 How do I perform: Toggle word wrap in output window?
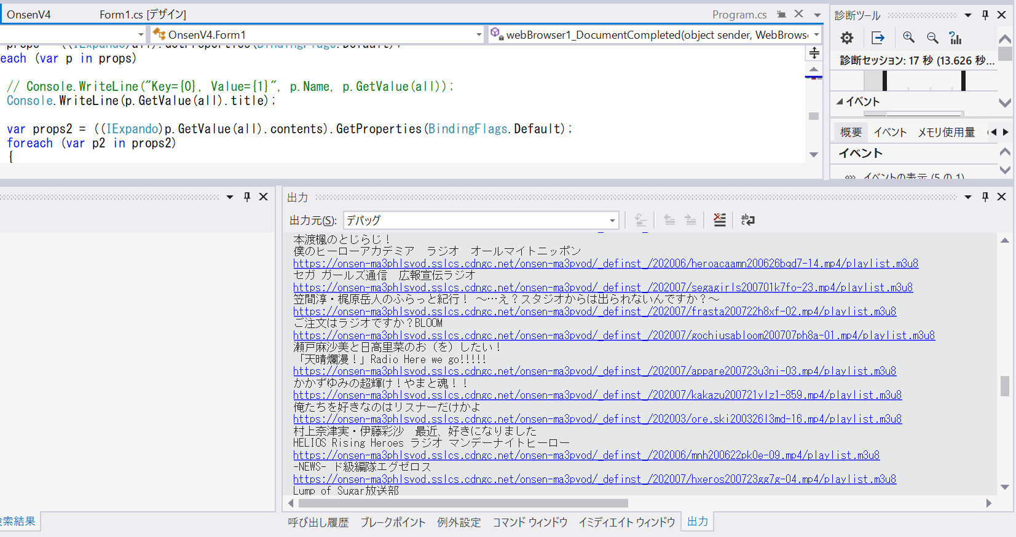coord(748,220)
